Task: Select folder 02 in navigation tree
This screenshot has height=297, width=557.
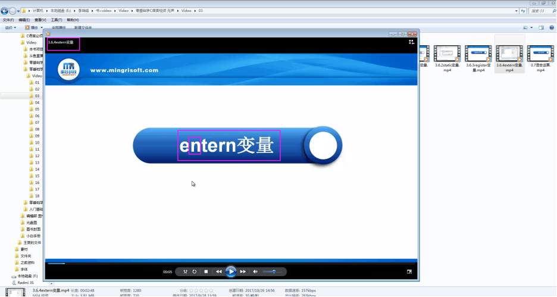Action: pos(37,89)
